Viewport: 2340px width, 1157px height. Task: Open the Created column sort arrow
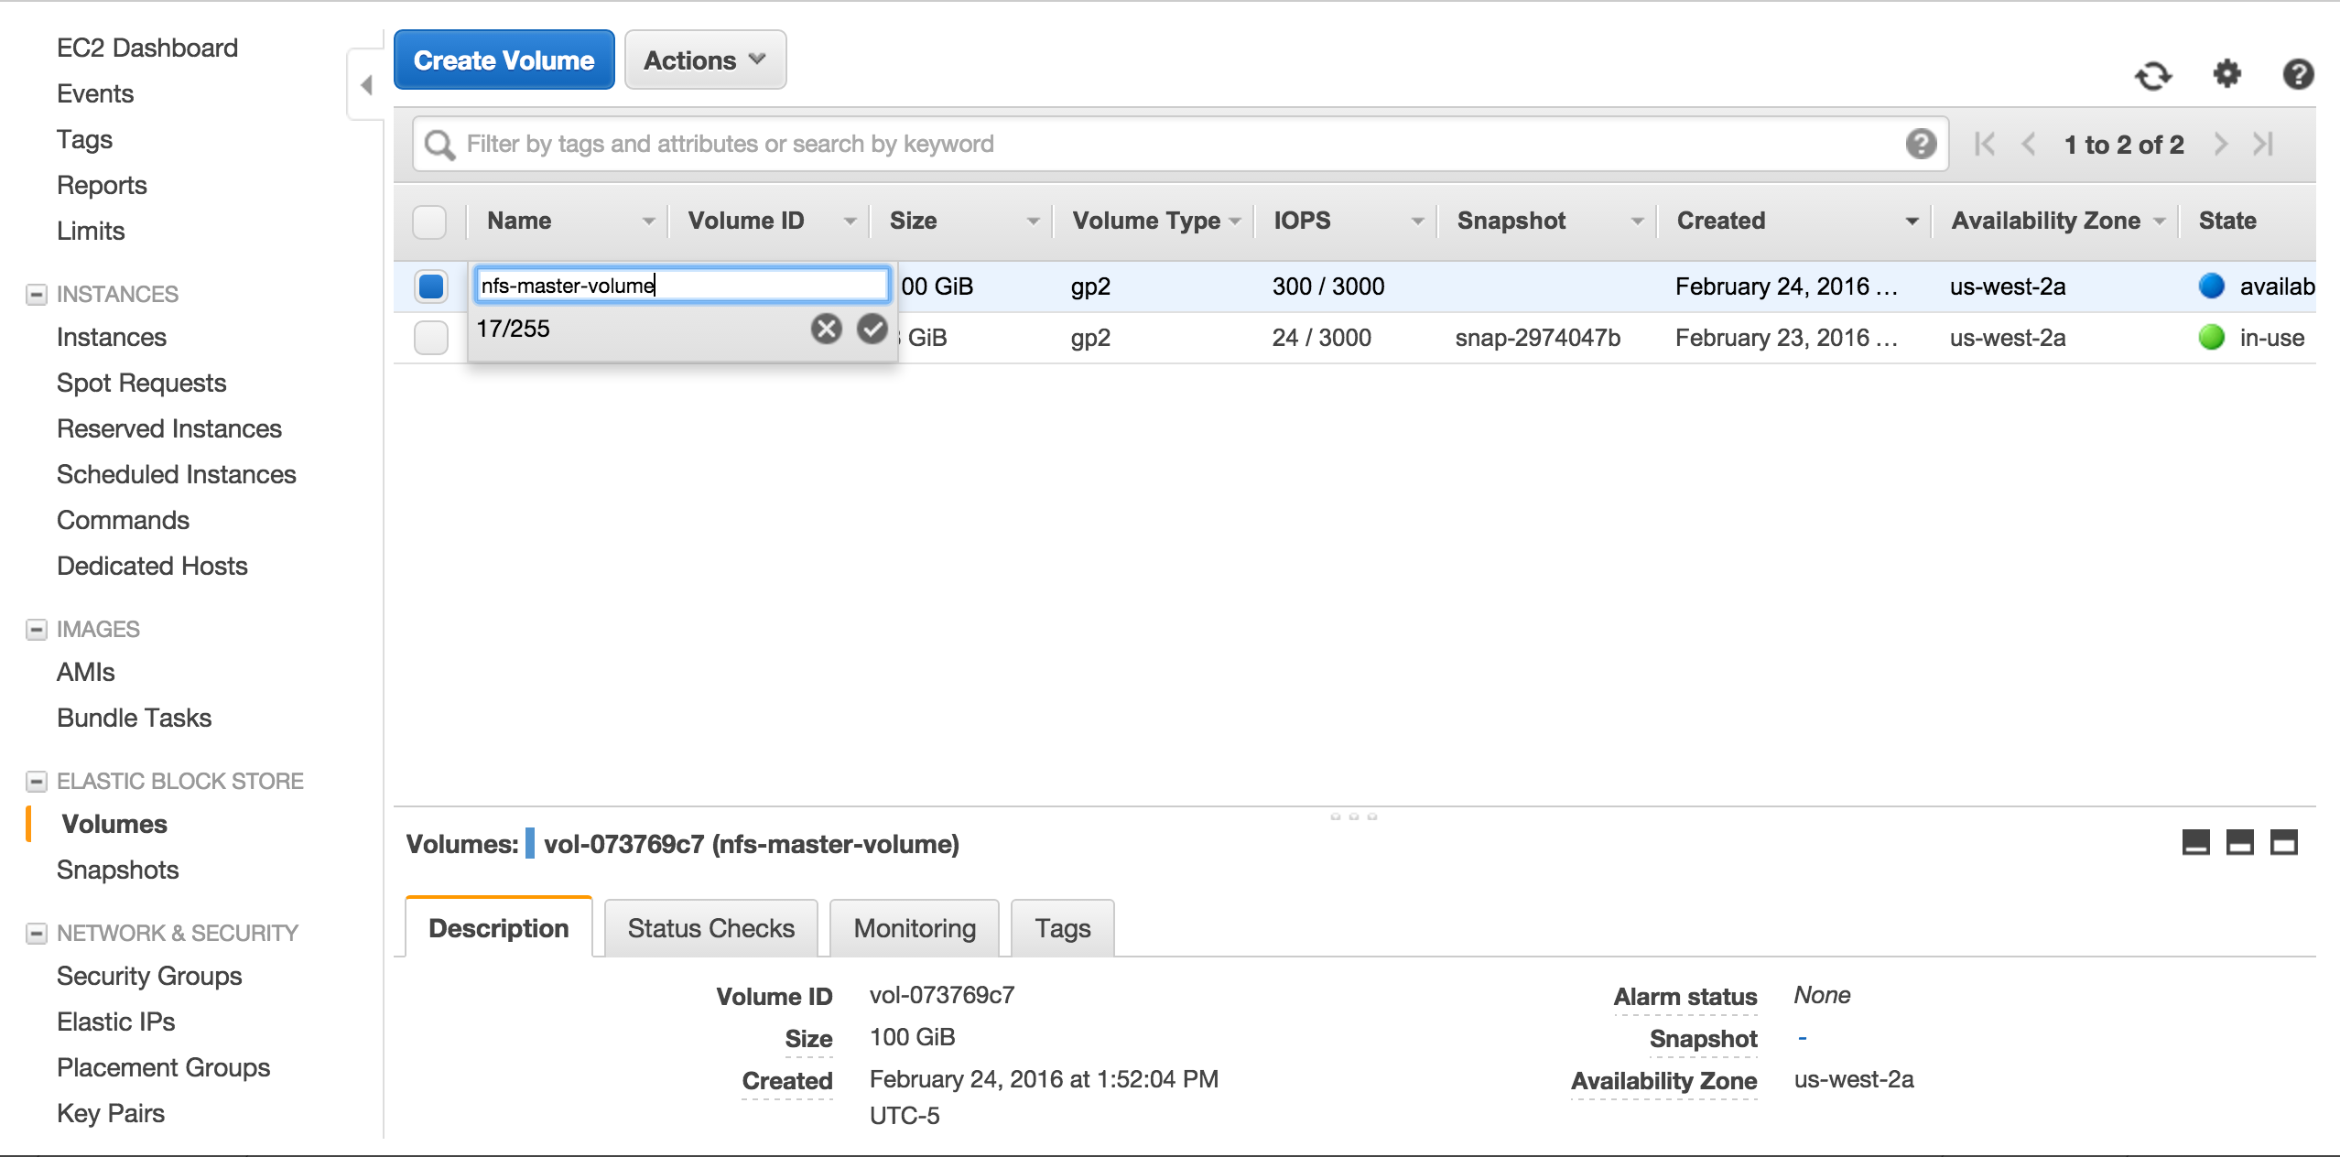pyautogui.click(x=1912, y=222)
